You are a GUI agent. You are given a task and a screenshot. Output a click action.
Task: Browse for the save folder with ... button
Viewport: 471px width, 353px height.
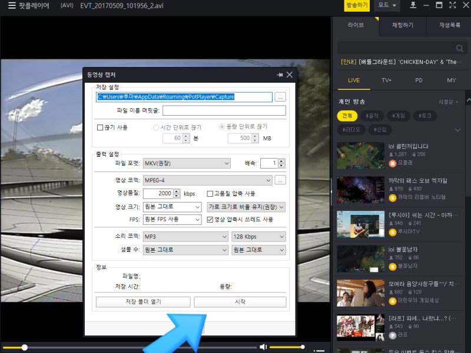[x=280, y=97]
